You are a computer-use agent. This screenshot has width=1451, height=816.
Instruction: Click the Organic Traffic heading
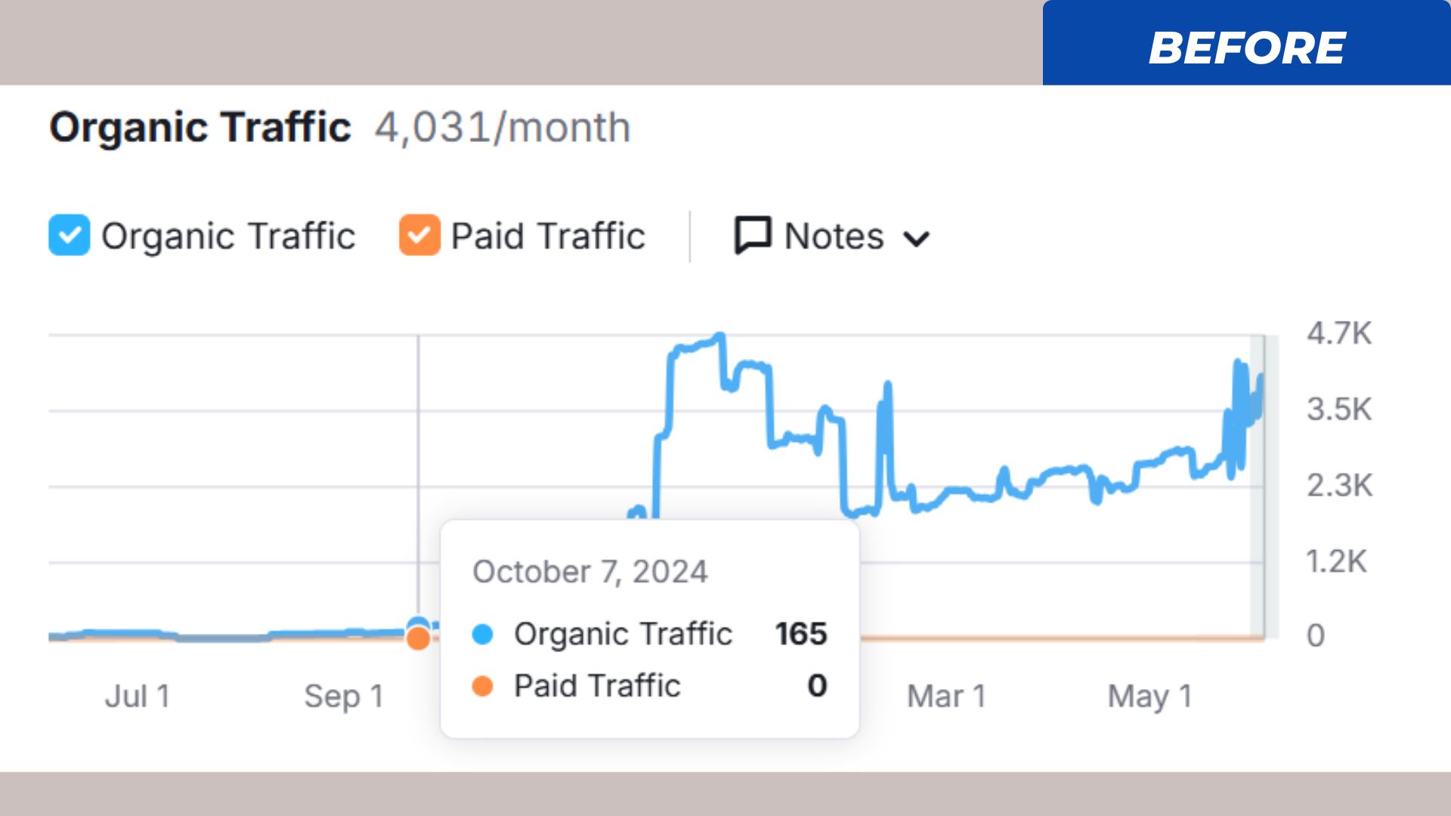click(200, 127)
